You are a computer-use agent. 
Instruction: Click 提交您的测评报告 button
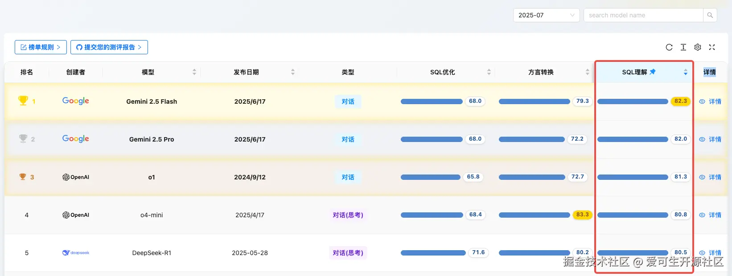tap(109, 47)
